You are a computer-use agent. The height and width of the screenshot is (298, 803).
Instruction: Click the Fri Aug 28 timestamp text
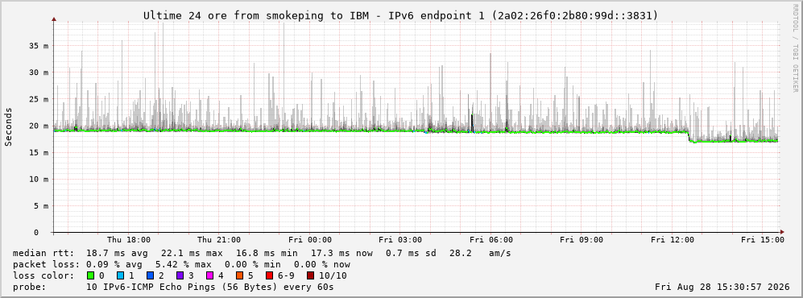722,287
